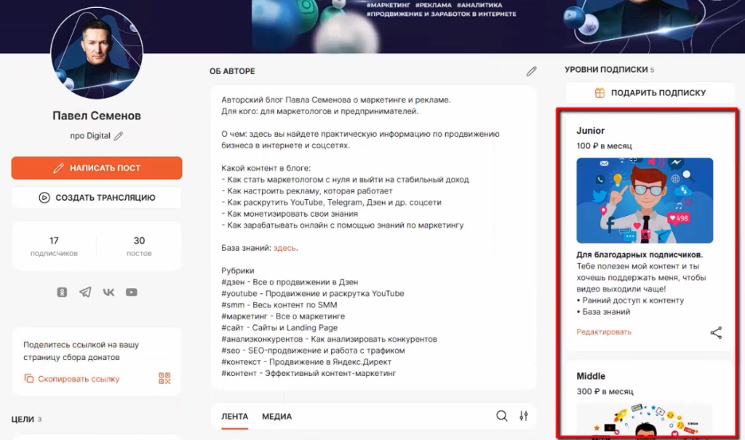Image resolution: width=745 pixels, height=440 pixels.
Task: Click the '#анализконкурентов' rubric line
Action: click(x=330, y=339)
